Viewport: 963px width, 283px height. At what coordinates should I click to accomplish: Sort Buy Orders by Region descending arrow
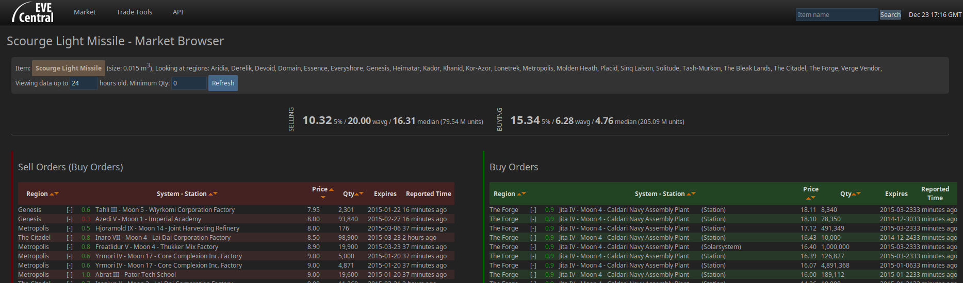pos(524,193)
